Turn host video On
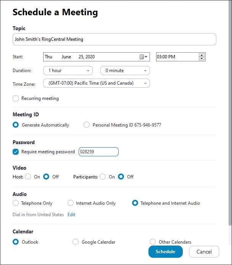The image size is (232, 265). (x=28, y=177)
